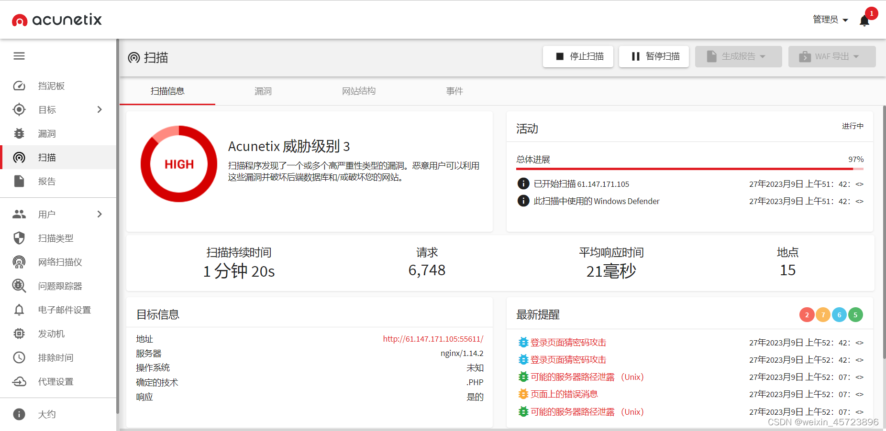The image size is (886, 431).
Task: Open the second 登录页面猜密码攻击 alert link
Action: [568, 359]
